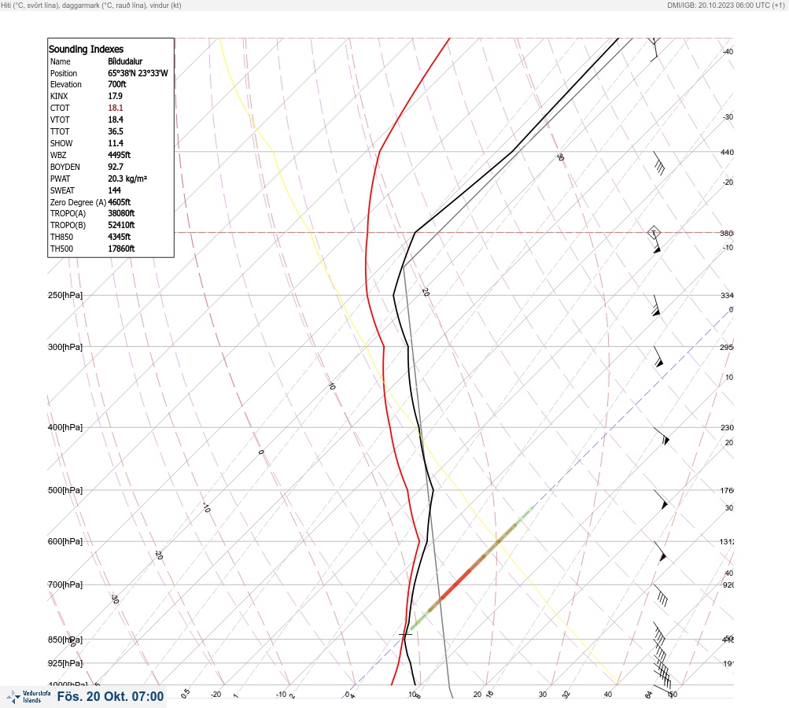Screen dimensions: 789x708
Task: Click the 925[hPa] pressure label
Action: (65, 663)
